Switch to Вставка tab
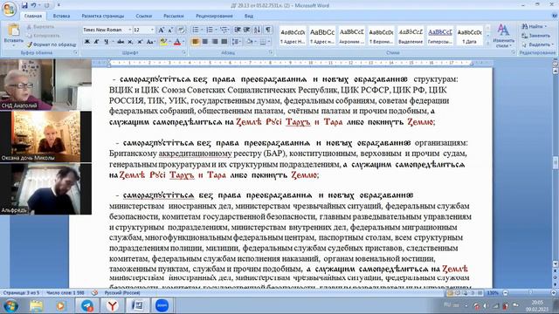 61,16
